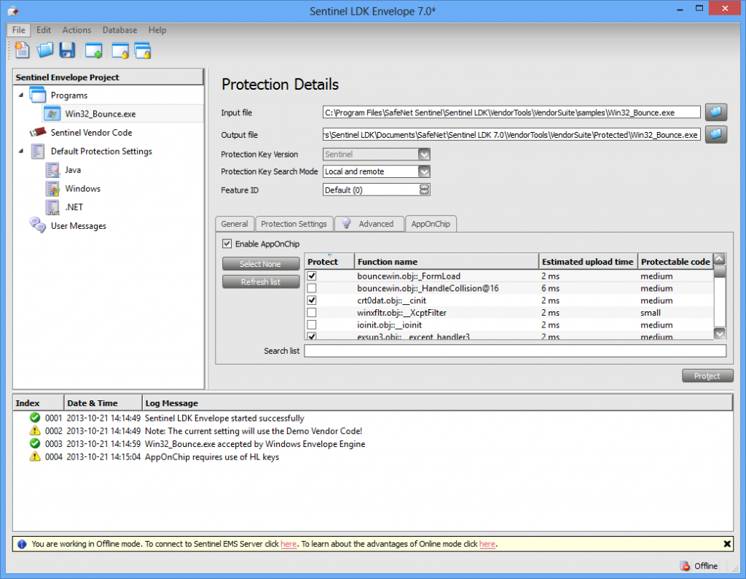
Task: Click the function list scrollbar thumb
Action: click(x=720, y=271)
